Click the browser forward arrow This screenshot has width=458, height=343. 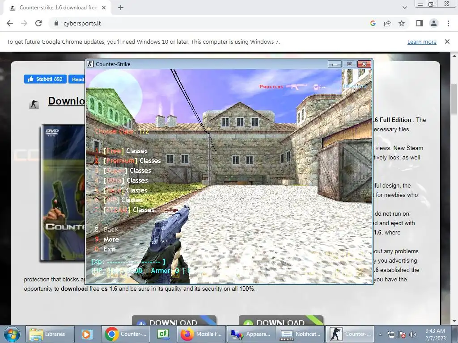(x=24, y=23)
